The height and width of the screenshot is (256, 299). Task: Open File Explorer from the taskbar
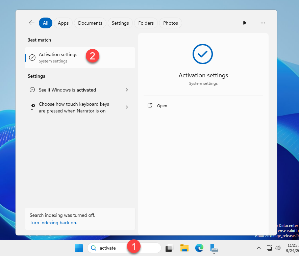184,248
